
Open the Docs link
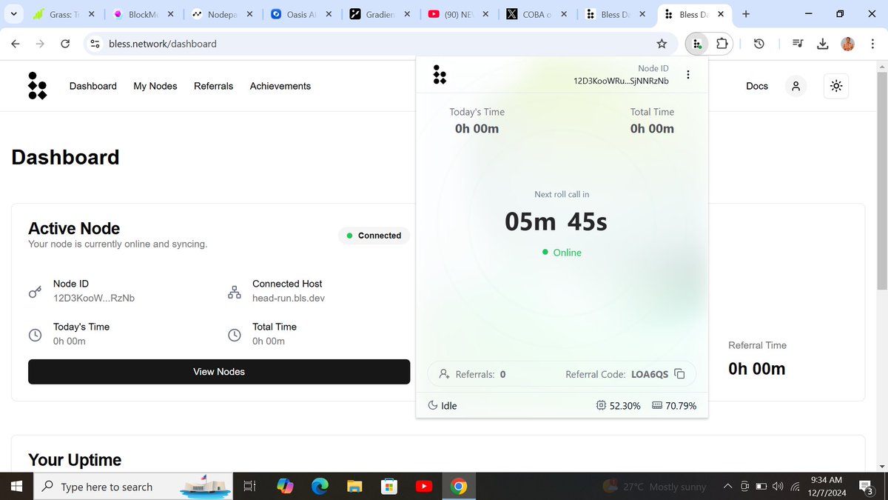(756, 86)
